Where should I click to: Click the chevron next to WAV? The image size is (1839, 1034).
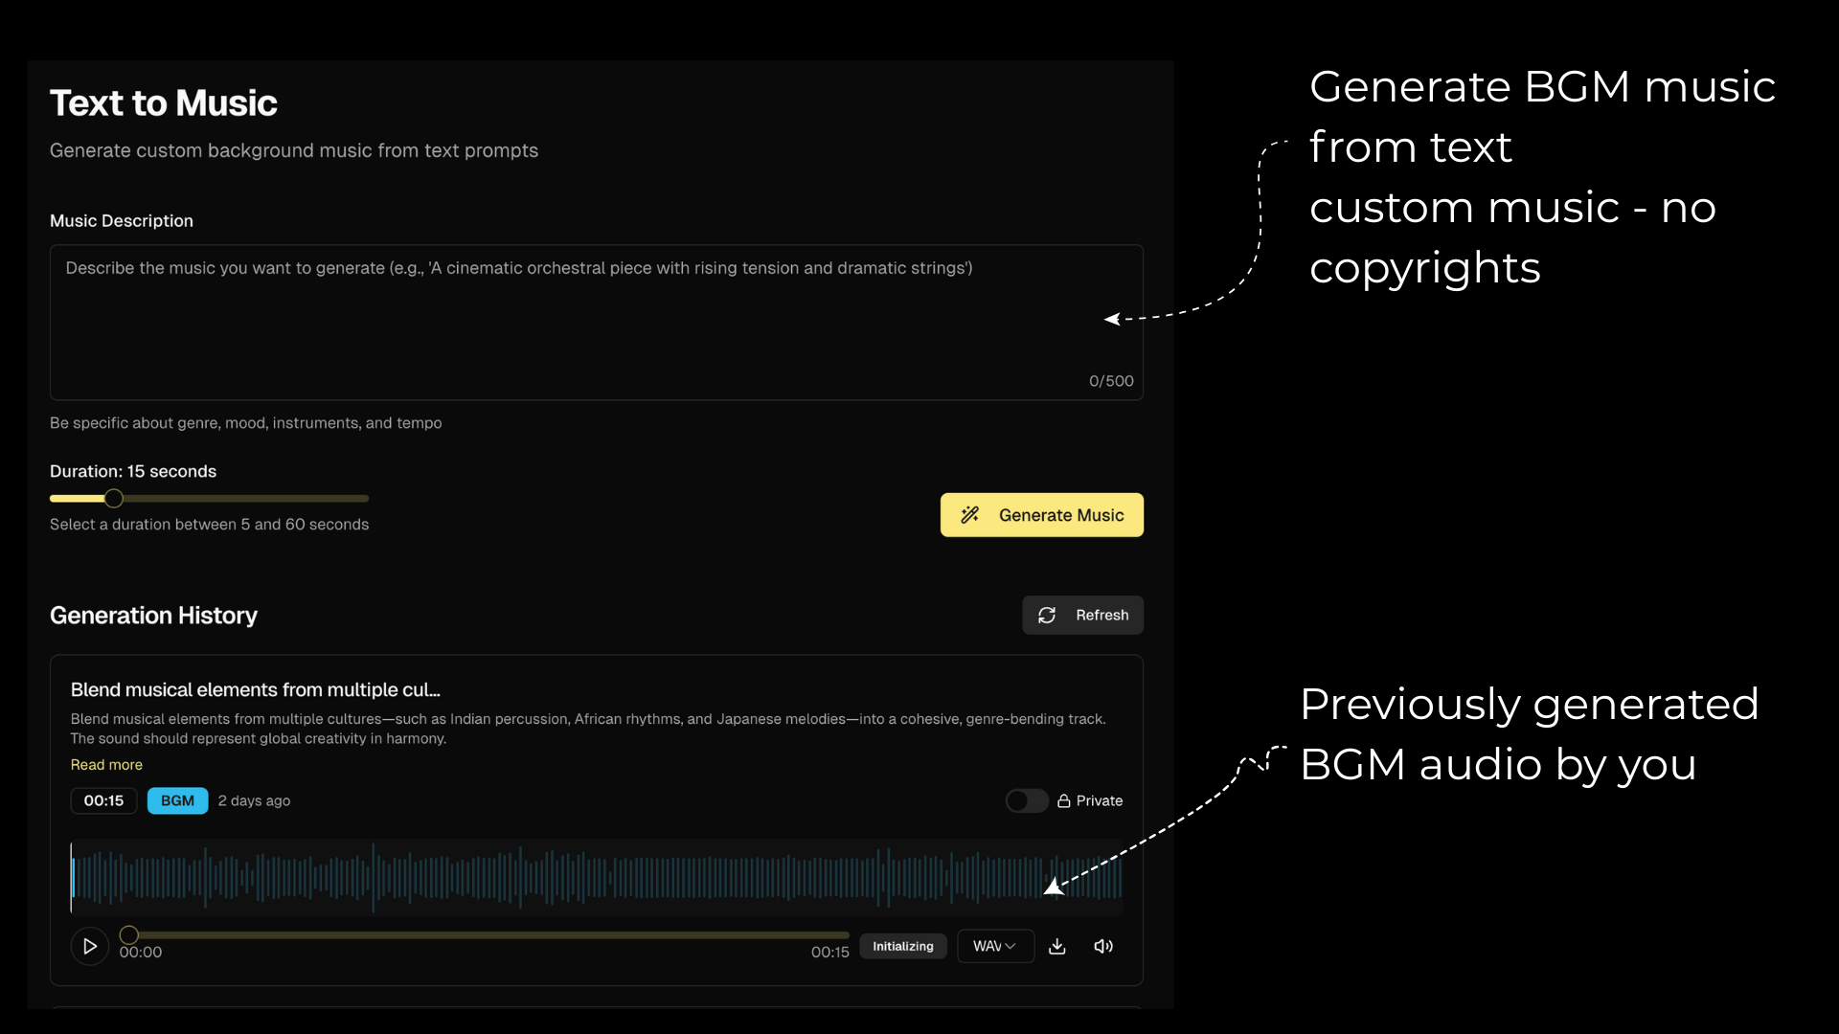(1010, 946)
